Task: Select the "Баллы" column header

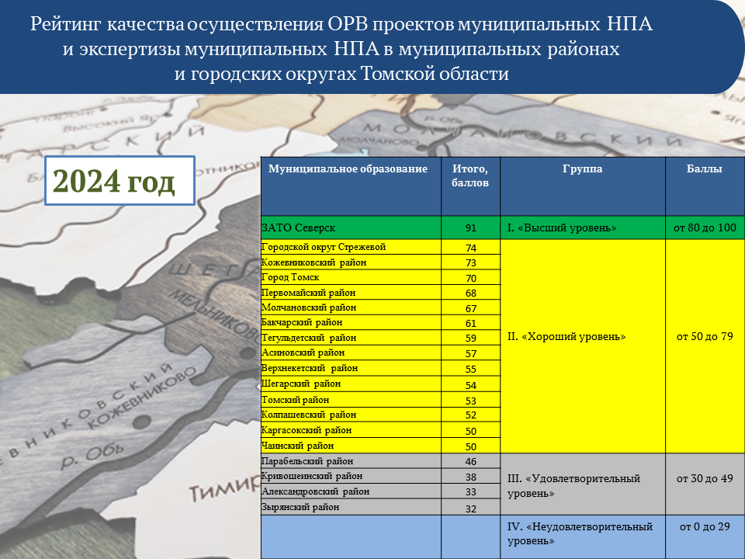Action: pos(705,186)
